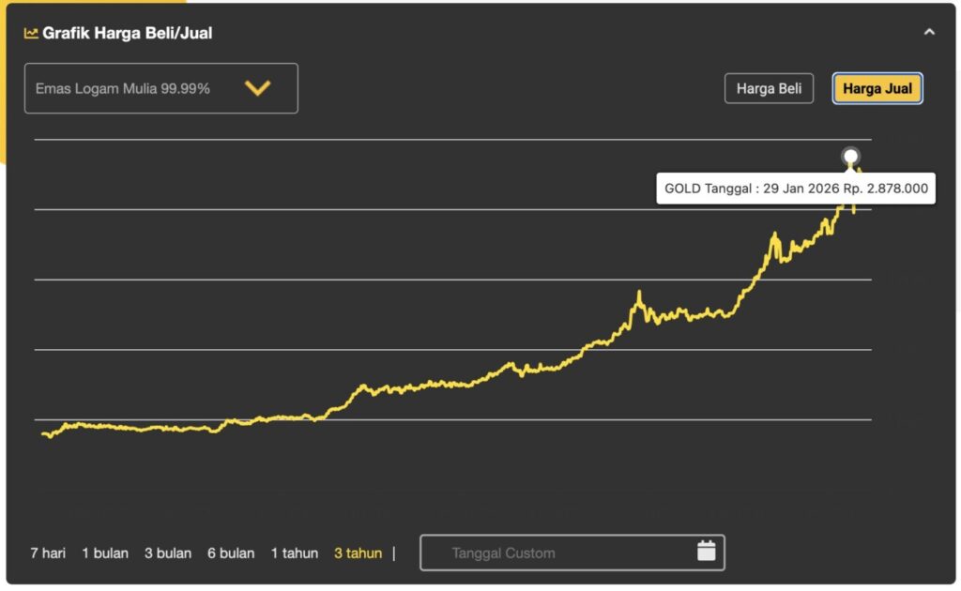Viewport: 961px width, 591px height.
Task: Reselect the active 3 tahun range
Action: coord(357,553)
